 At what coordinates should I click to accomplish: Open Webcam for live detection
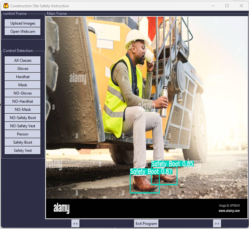click(23, 31)
